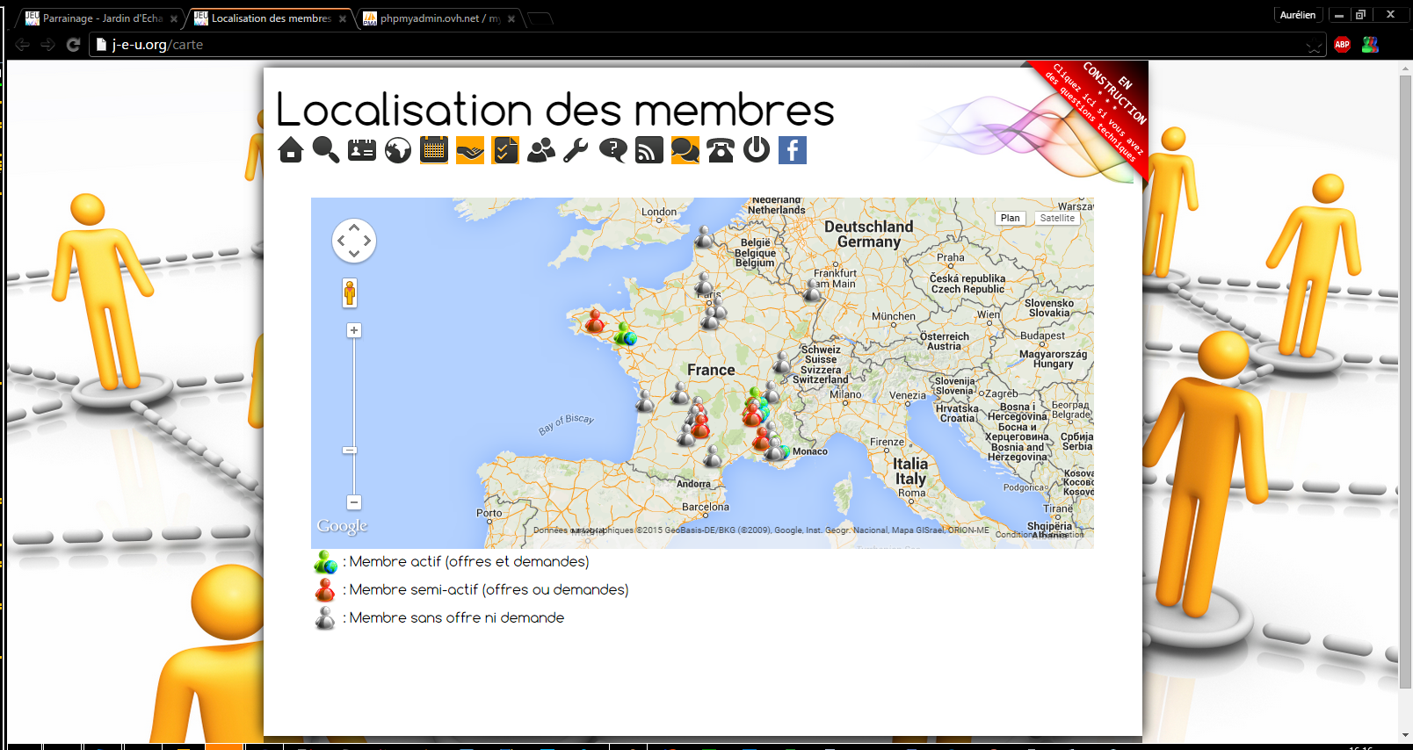Screen dimensions: 1413x750
Task: Click the home icon in the site toolbar
Action: pyautogui.click(x=291, y=150)
